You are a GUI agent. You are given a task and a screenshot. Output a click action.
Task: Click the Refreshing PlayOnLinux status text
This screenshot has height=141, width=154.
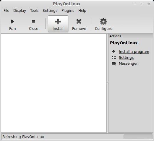(23, 137)
